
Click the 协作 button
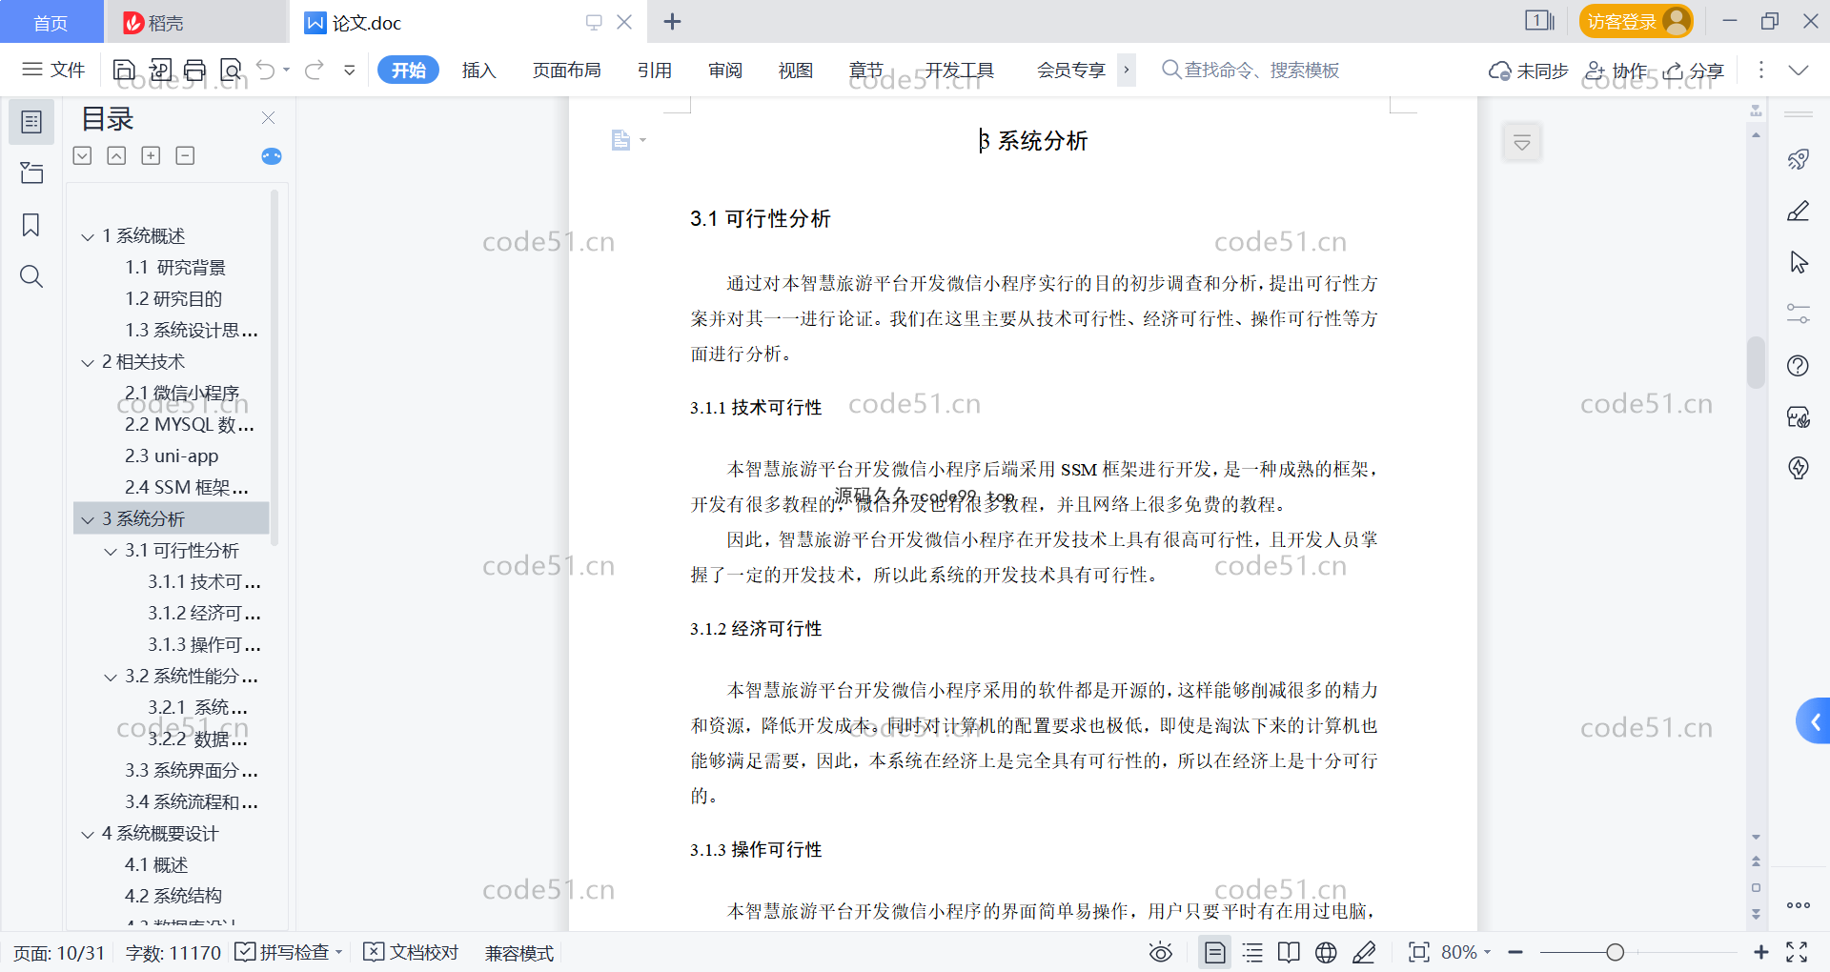click(x=1616, y=71)
